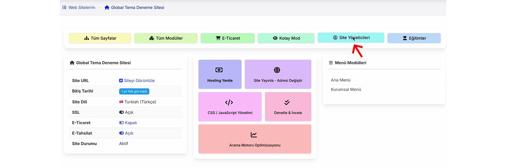
Task: Open the Site Yöneticileri button
Action: pos(351,38)
